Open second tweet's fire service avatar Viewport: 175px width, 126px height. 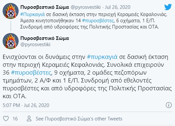click(x=10, y=41)
